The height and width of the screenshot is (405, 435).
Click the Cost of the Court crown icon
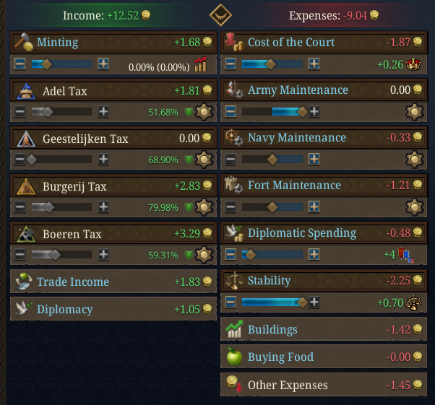pyautogui.click(x=414, y=64)
